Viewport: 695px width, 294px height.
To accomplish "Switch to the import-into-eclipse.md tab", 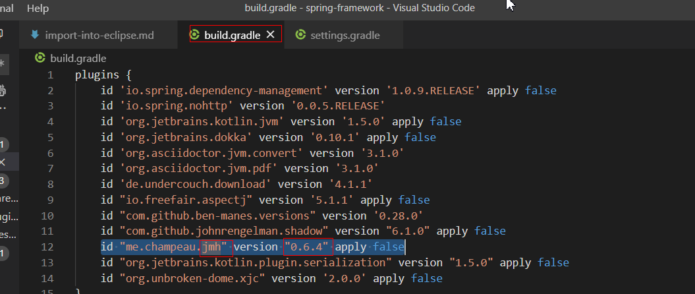I will (99, 35).
